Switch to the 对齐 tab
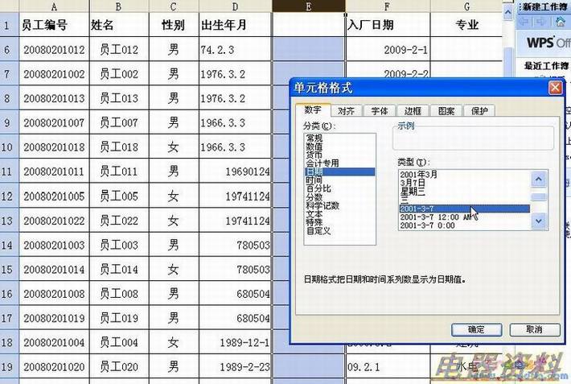The height and width of the screenshot is (384, 571). click(x=347, y=111)
